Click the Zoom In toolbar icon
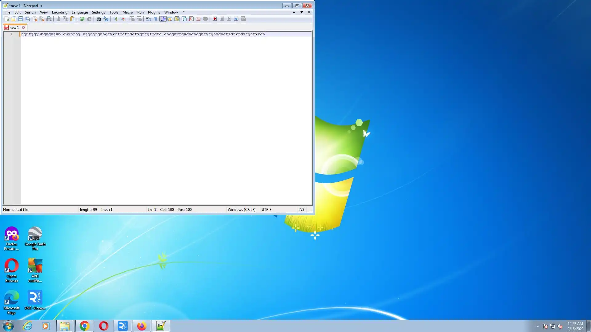 coord(115,19)
